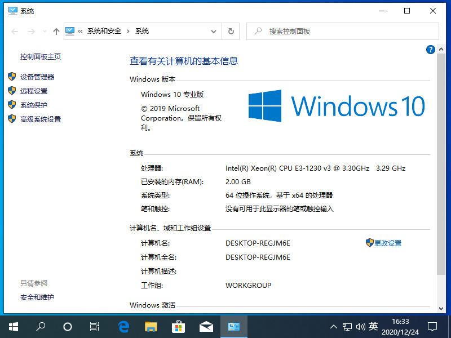Click the up arrow to go up one level
The width and height of the screenshot is (451, 338).
coord(56,31)
